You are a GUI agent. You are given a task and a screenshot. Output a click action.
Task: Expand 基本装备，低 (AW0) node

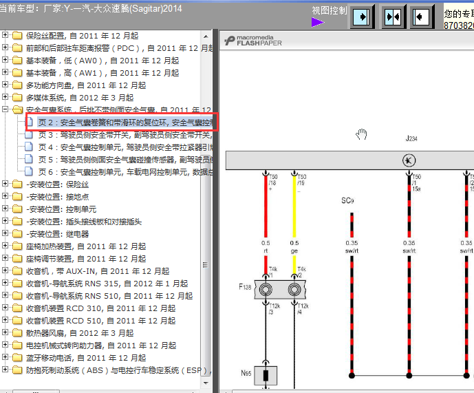(5, 60)
